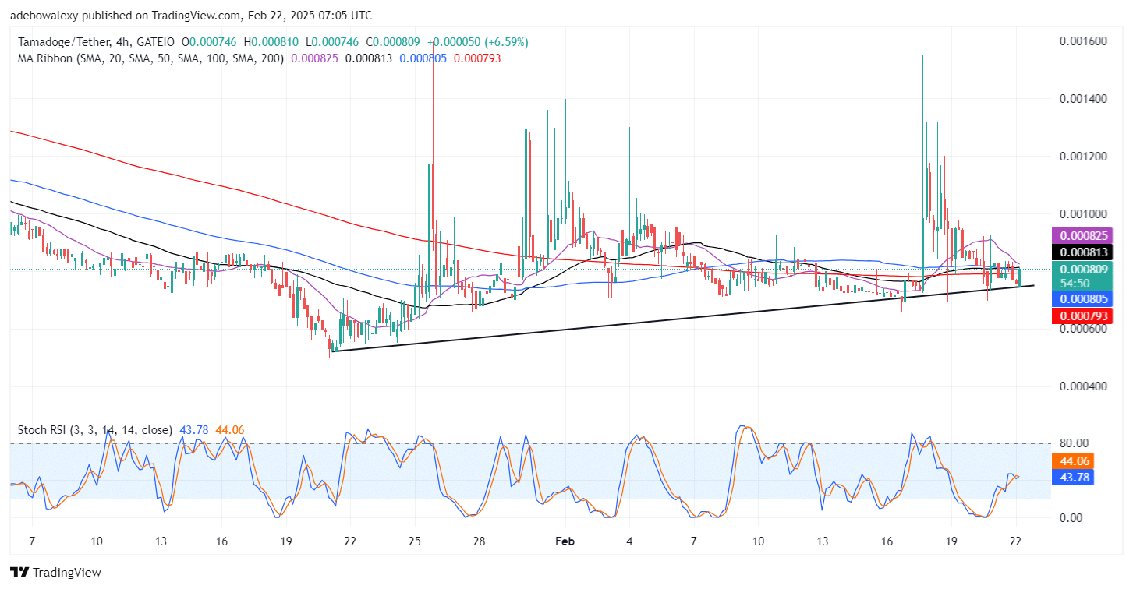Image resolution: width=1133 pixels, height=589 pixels.
Task: Click the 19 date near the right of time axis
Action: point(951,541)
